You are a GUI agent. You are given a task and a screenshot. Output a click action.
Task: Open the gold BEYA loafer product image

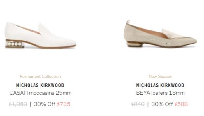coord(160,34)
